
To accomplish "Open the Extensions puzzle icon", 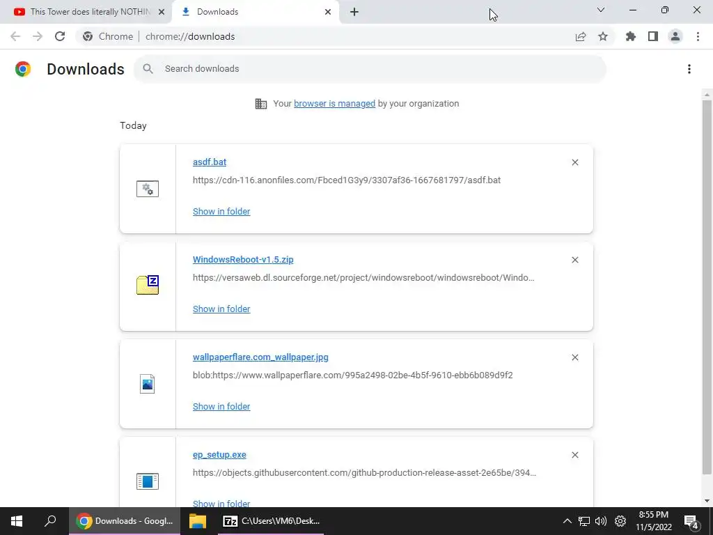I will click(631, 36).
